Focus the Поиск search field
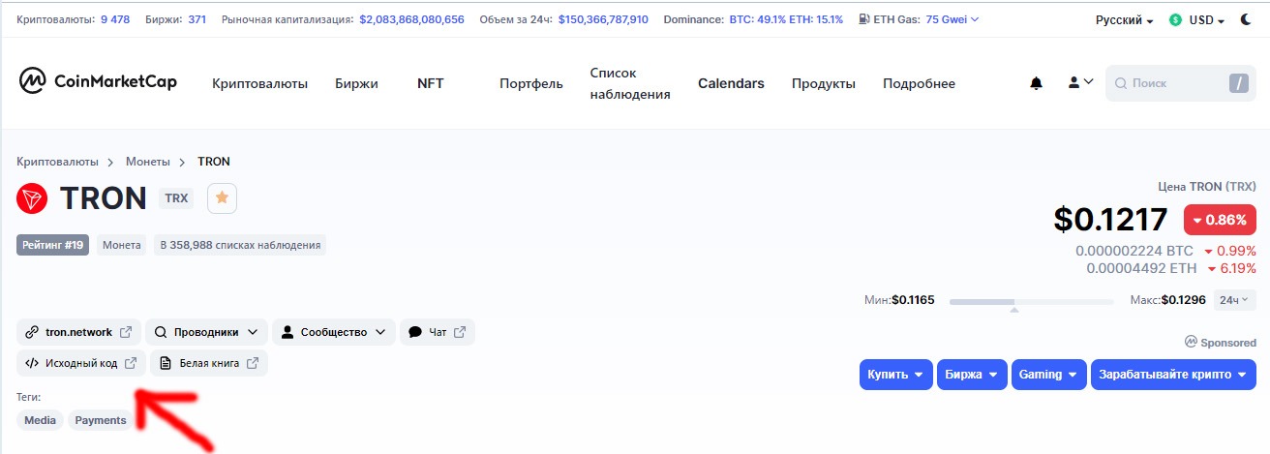The image size is (1270, 454). click(1181, 83)
